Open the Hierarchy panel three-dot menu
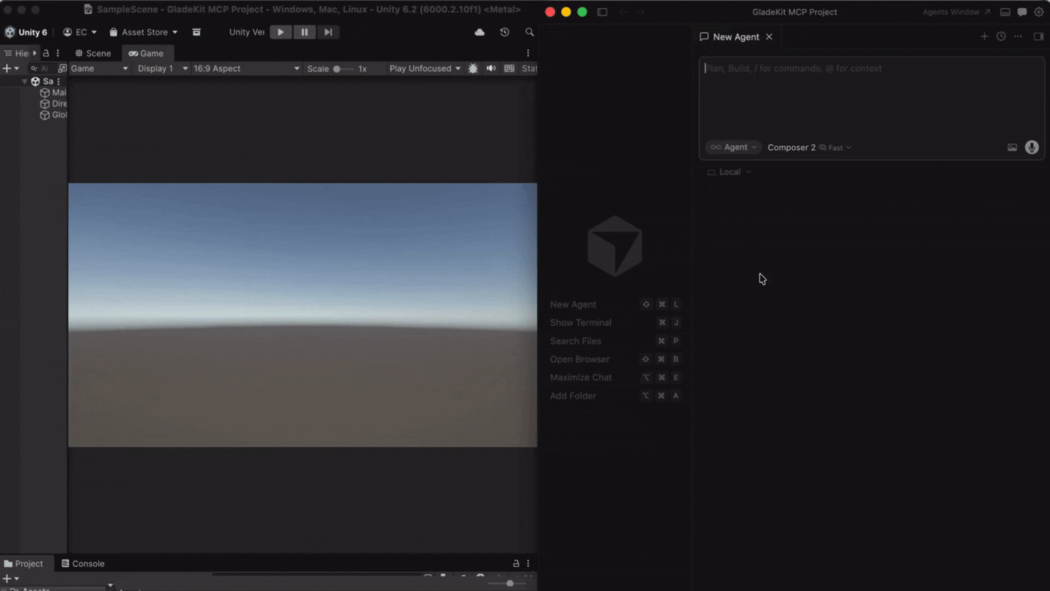Screen dimensions: 1050x591 click(58, 53)
